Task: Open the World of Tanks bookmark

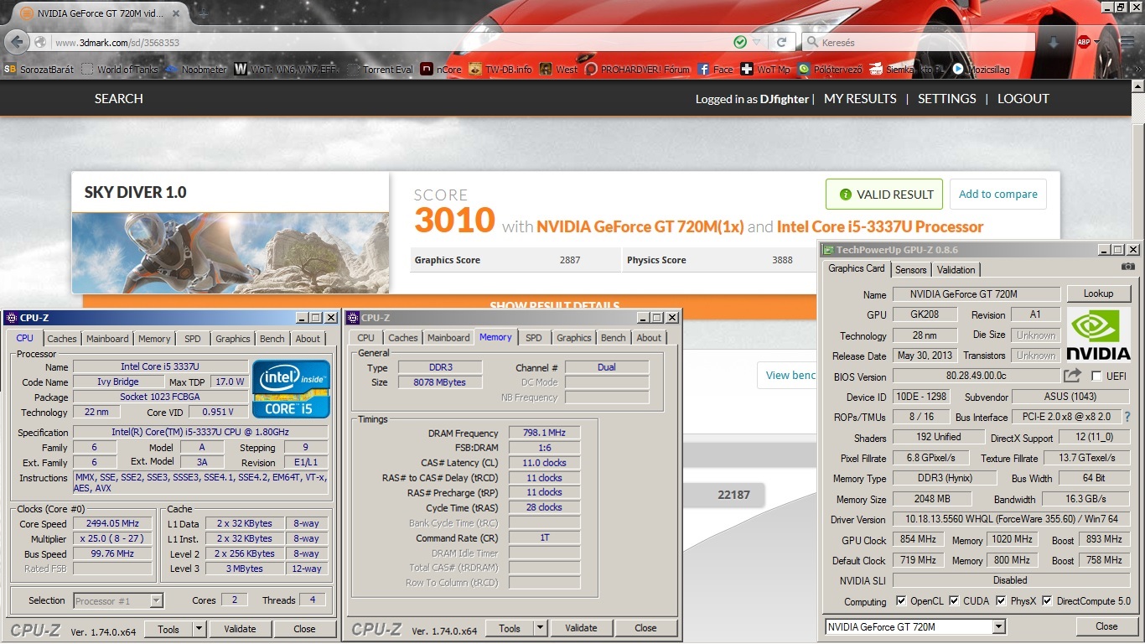Action: 120,70
